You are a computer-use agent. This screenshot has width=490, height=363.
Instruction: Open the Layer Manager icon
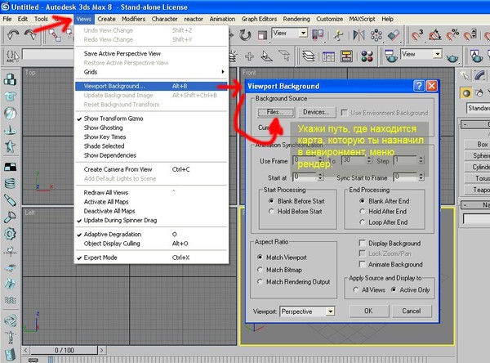309,56
